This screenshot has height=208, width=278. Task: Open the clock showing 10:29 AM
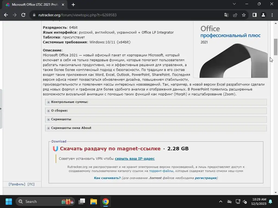(259, 201)
